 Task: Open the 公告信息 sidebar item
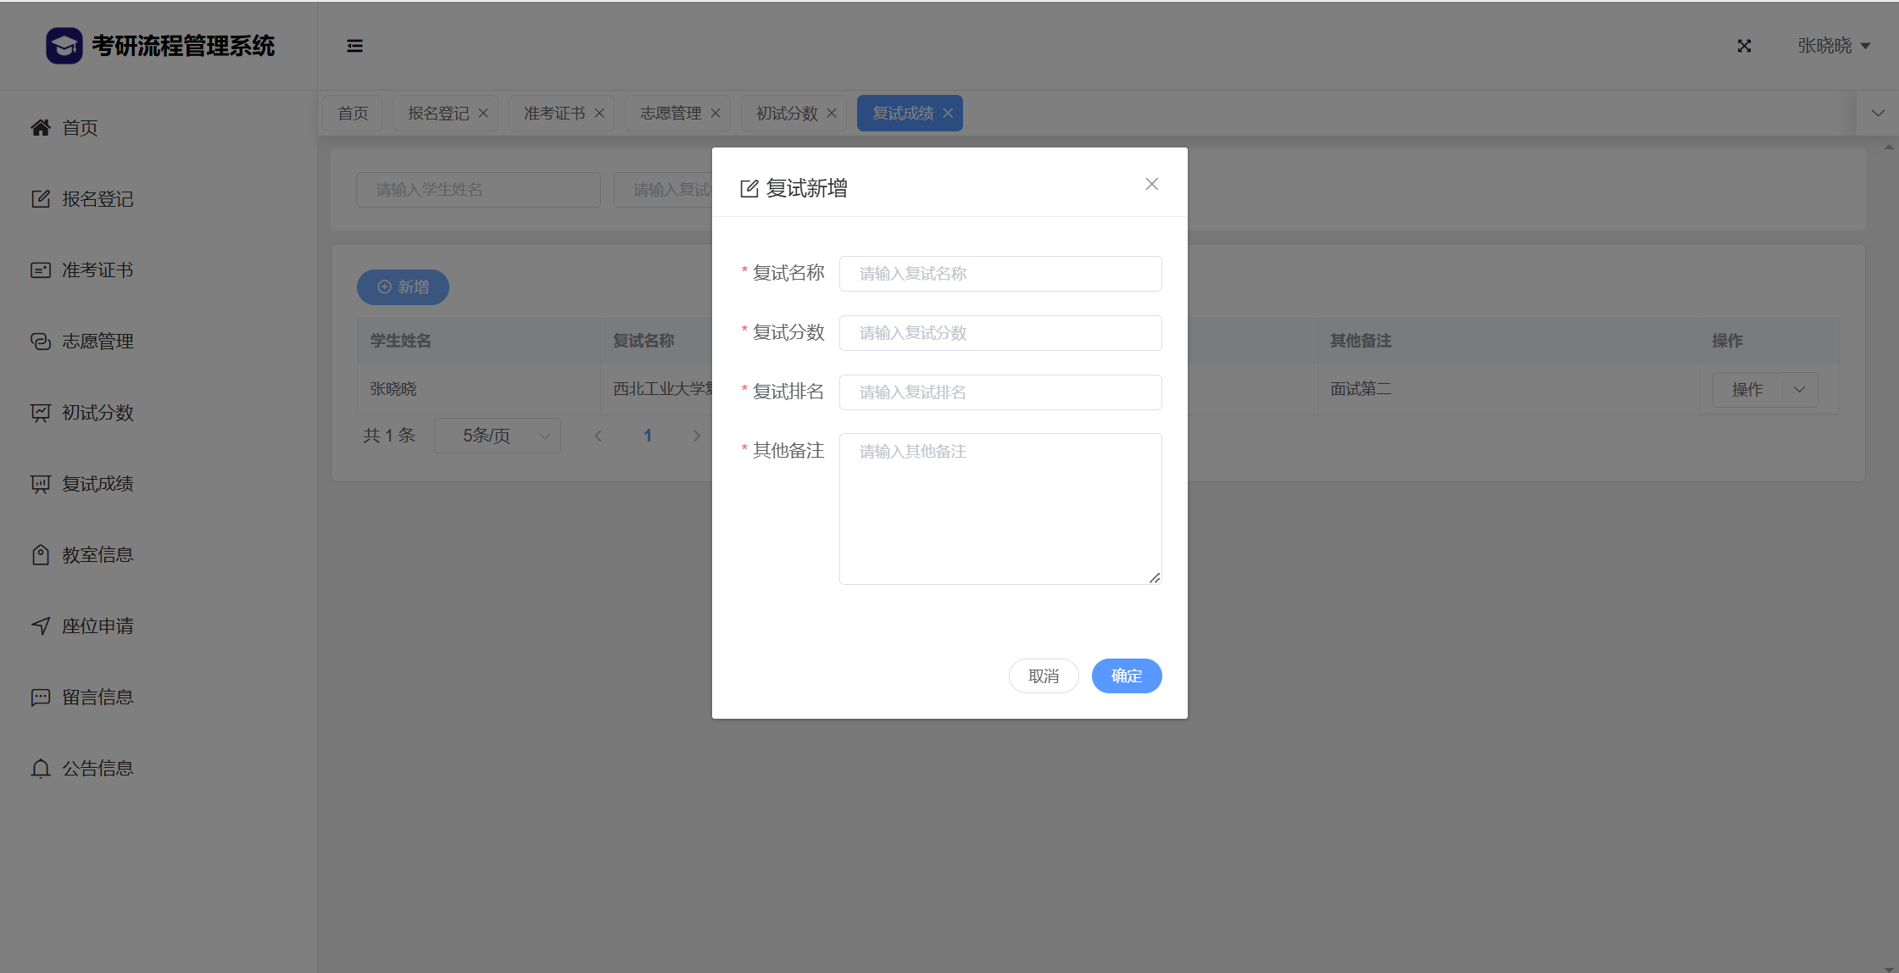coord(97,769)
